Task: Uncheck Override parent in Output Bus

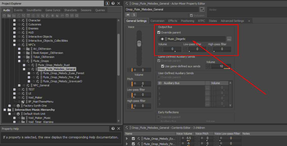Action: [x=159, y=32]
